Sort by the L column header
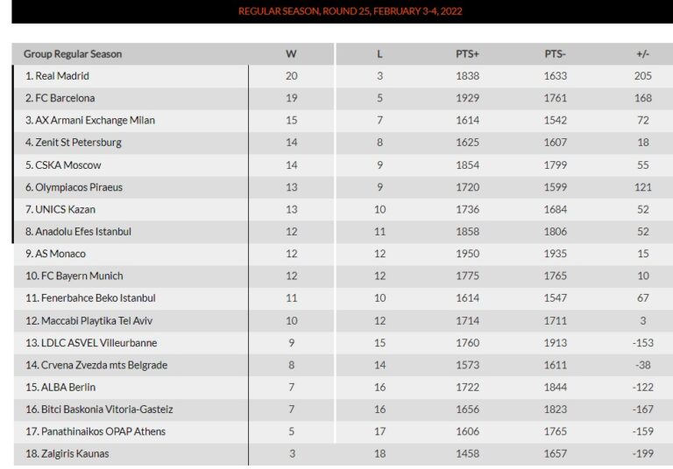Screen dimensions: 673x469 [x=379, y=53]
